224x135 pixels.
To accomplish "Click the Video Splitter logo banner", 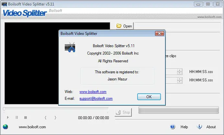I will click(x=25, y=13).
